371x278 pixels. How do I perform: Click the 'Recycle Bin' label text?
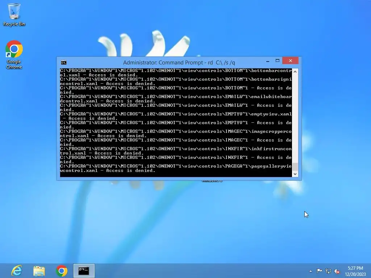click(14, 24)
